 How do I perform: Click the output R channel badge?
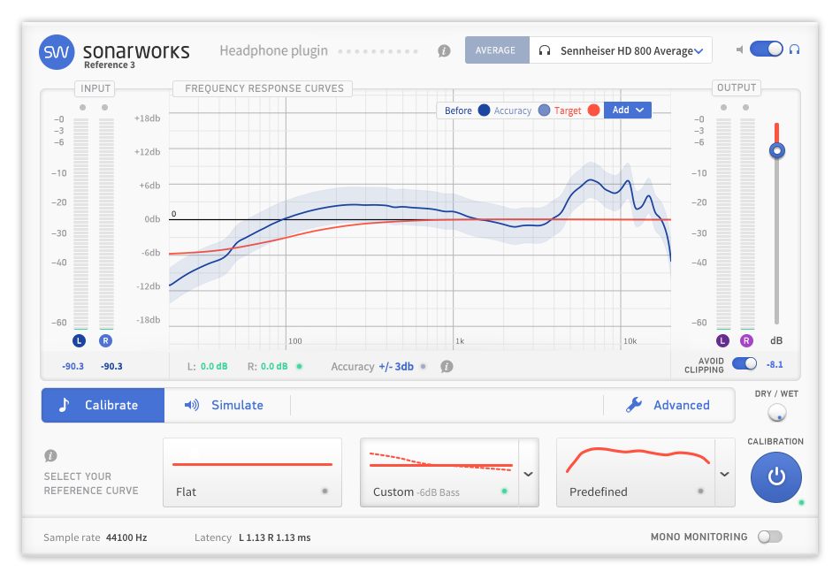746,340
